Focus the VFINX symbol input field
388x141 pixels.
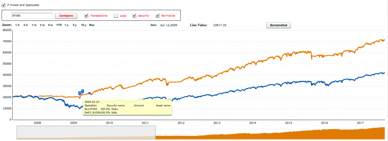pyautogui.click(x=32, y=15)
